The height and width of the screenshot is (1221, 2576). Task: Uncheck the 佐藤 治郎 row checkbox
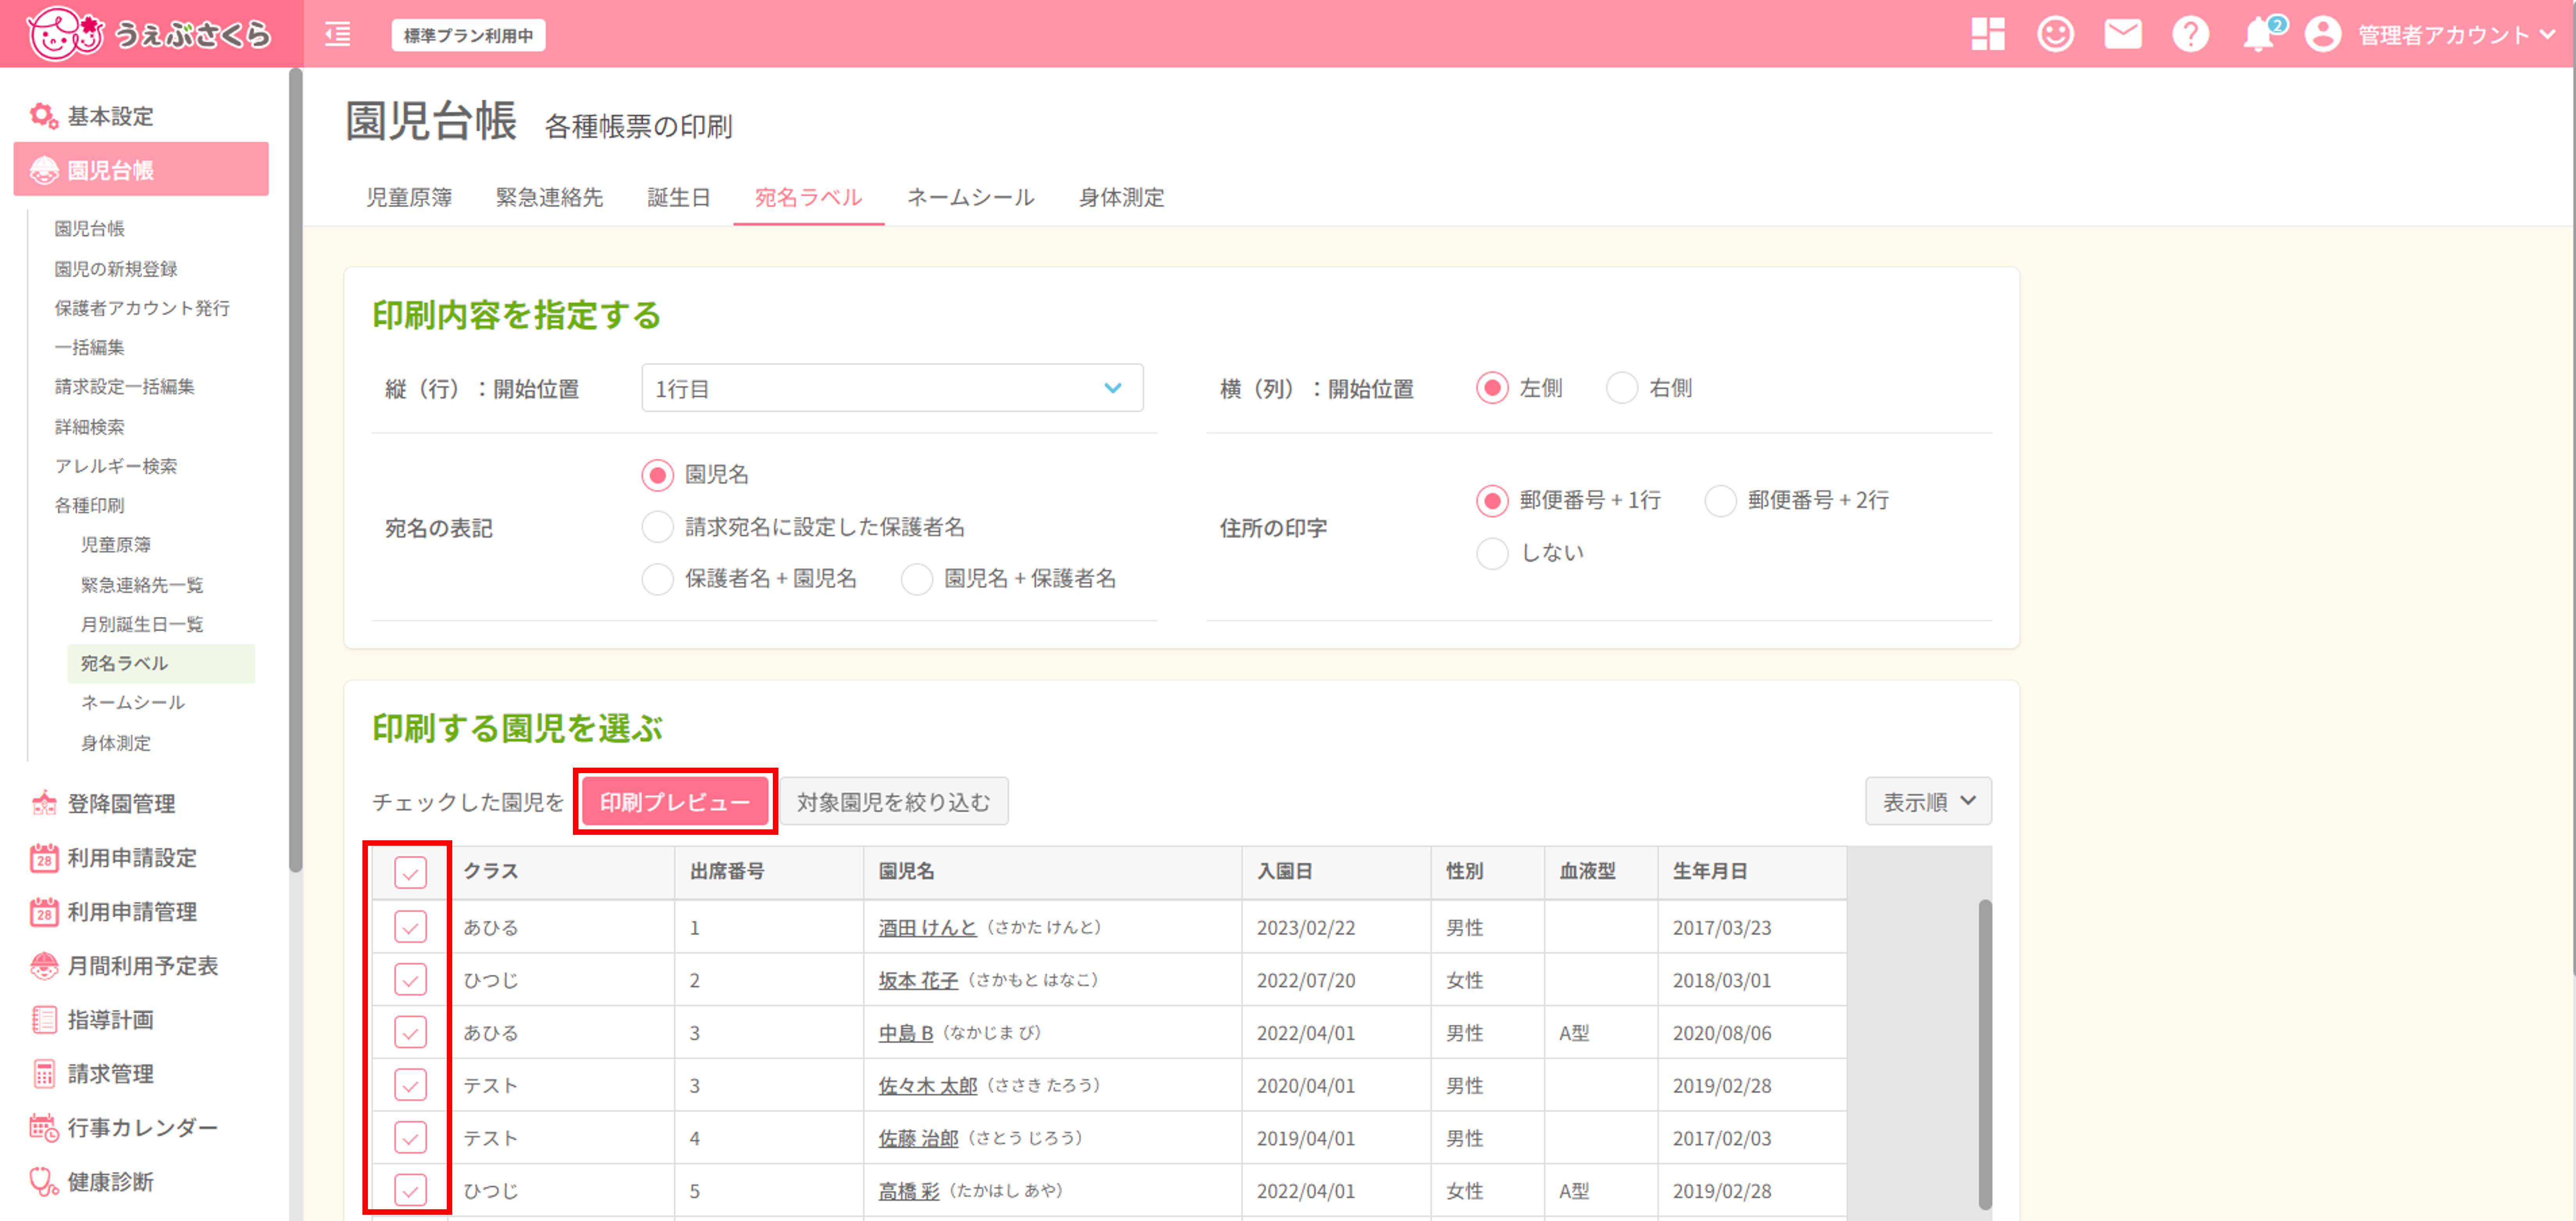coord(410,1138)
